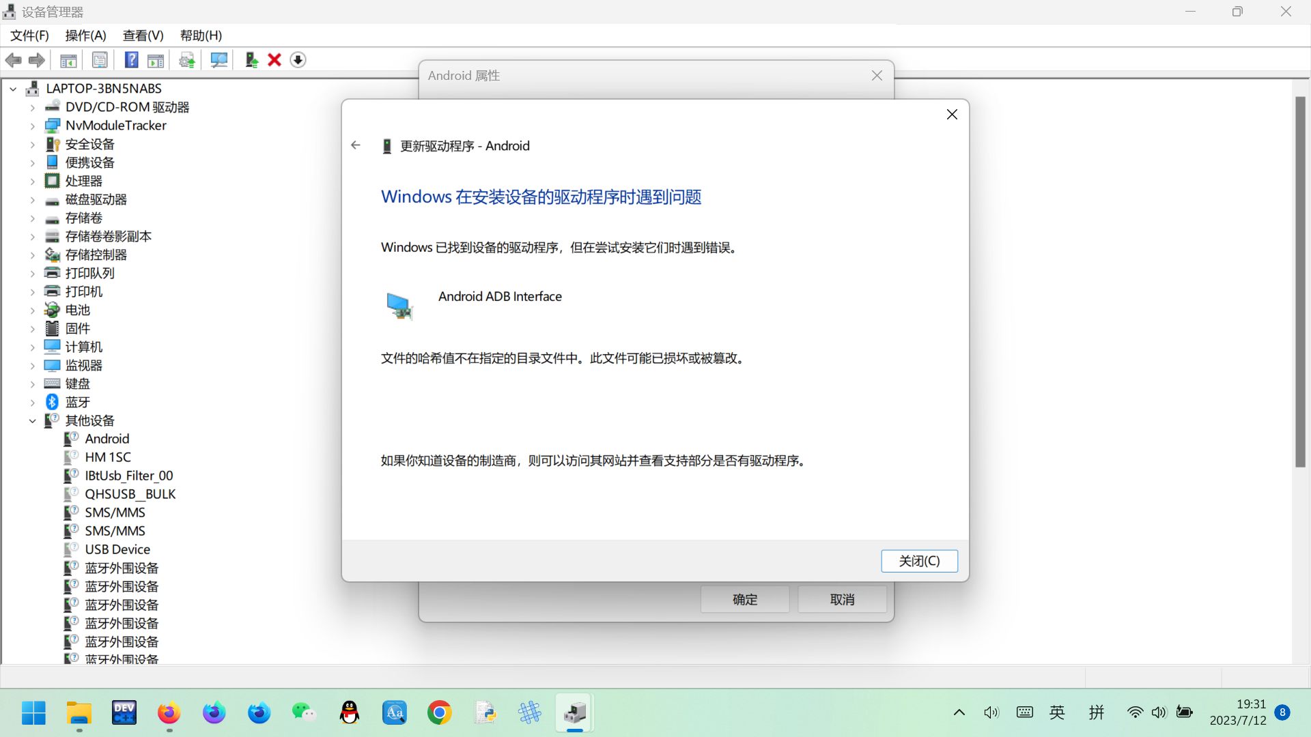
Task: Click the black down-arrow disable device icon
Action: (x=298, y=60)
